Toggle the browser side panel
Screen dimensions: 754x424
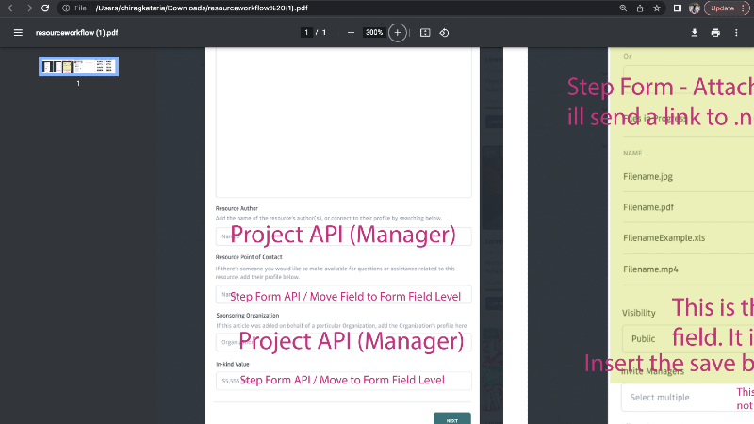tap(677, 8)
